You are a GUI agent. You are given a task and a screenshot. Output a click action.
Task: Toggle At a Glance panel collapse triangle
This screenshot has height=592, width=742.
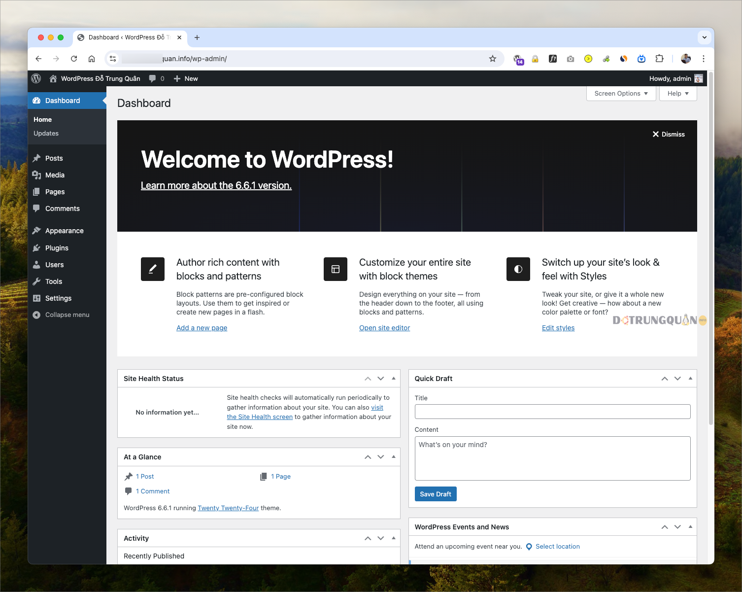(x=394, y=456)
